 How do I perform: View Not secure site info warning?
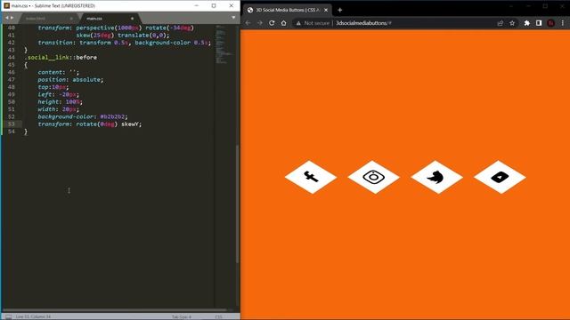(313, 23)
